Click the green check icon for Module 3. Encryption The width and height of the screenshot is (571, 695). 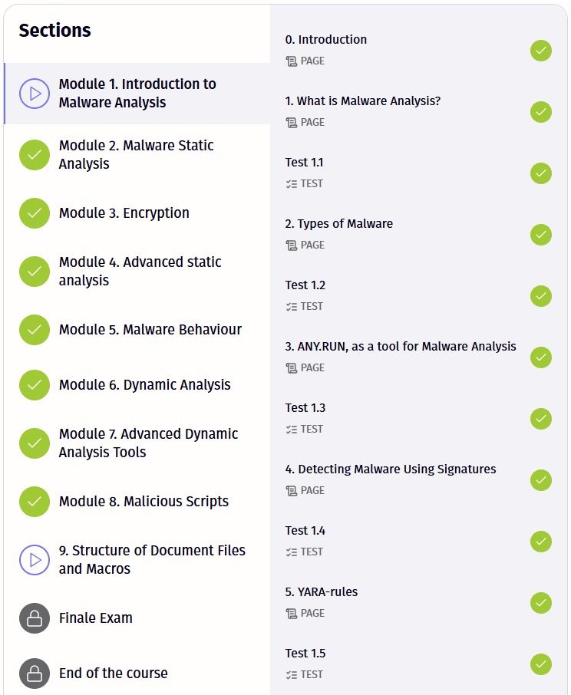coord(34,213)
